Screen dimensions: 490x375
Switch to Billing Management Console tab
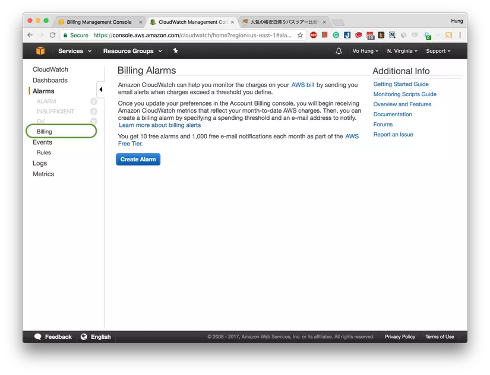click(x=99, y=22)
